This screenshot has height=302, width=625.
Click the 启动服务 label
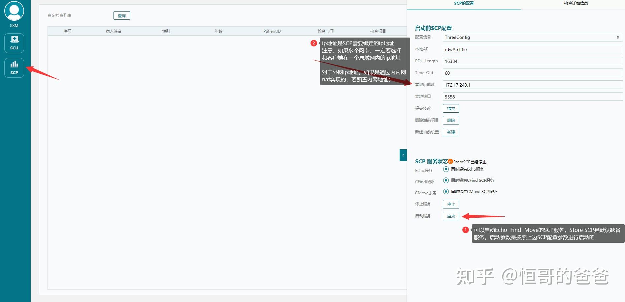tap(423, 216)
